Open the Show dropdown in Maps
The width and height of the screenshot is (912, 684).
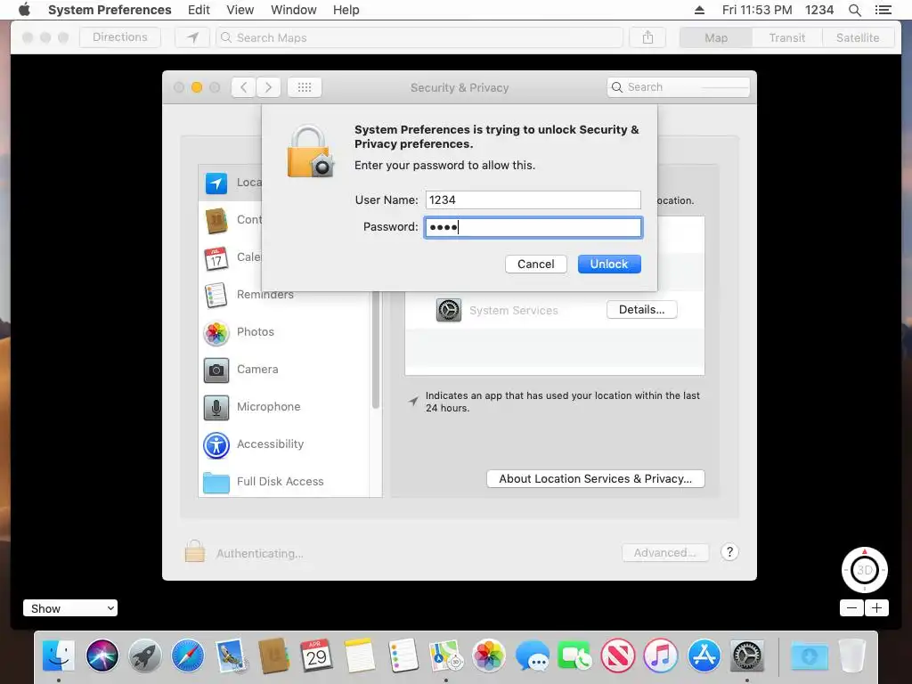point(70,608)
